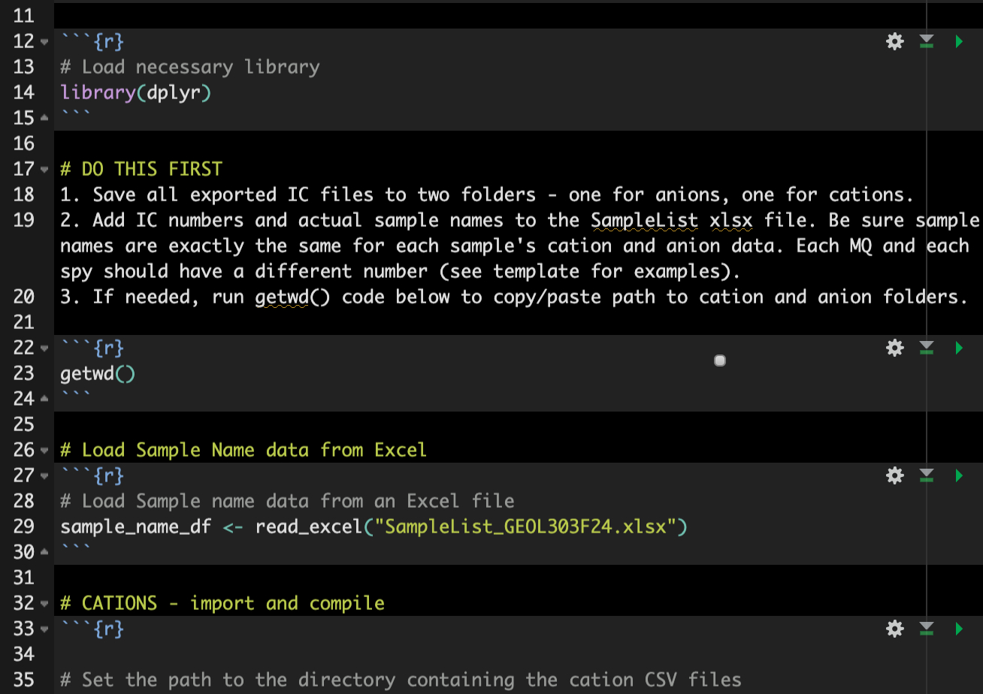Image resolution: width=983 pixels, height=694 pixels.
Task: Run the read_excel sample name chunk
Action: (x=959, y=475)
